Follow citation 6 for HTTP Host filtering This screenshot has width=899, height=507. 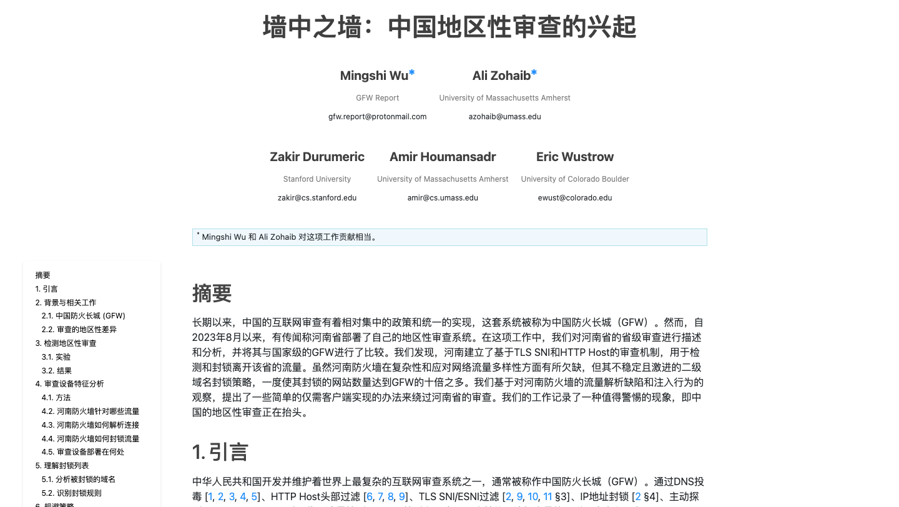coord(370,497)
